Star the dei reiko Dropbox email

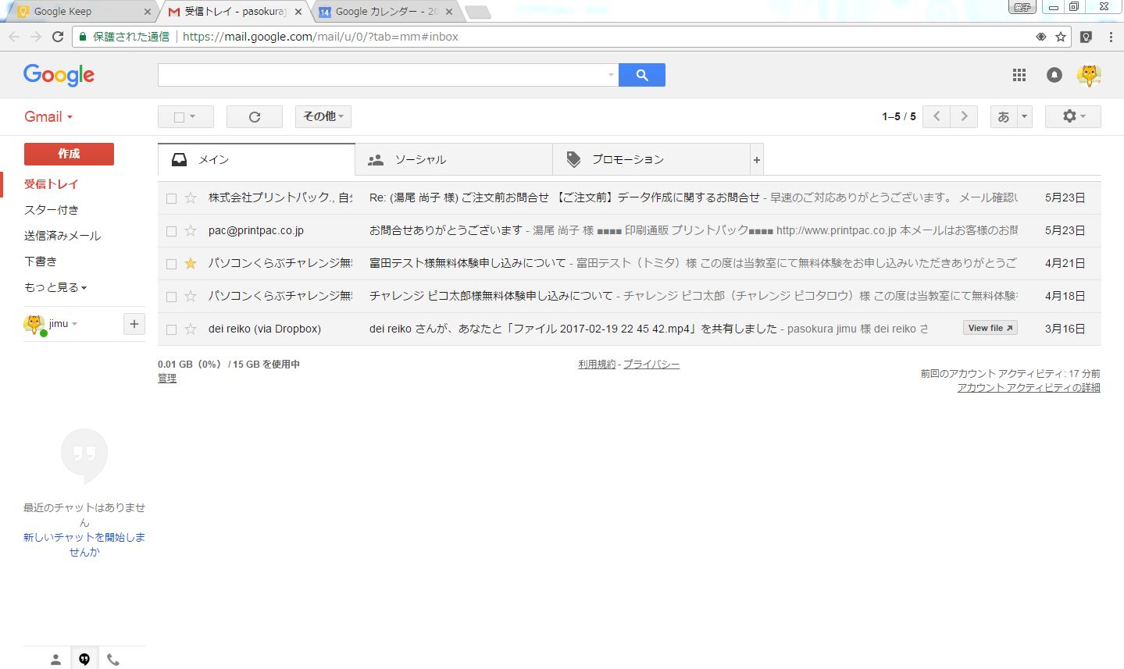[191, 329]
